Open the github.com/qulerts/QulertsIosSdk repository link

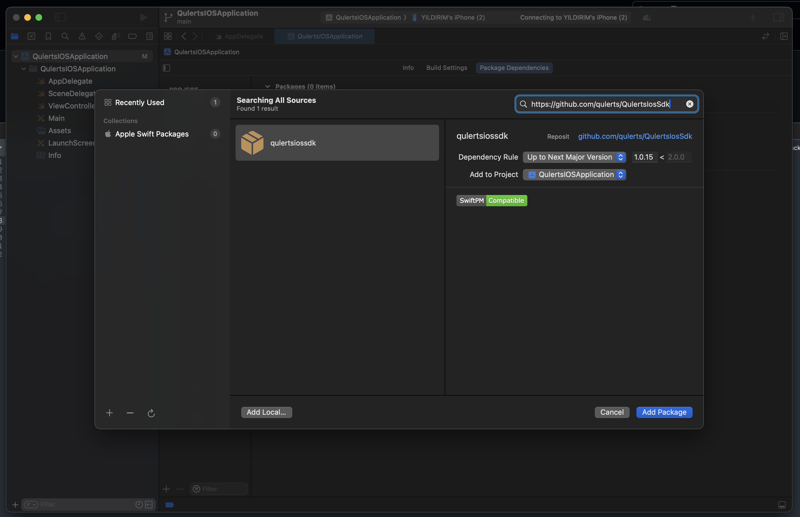click(635, 136)
